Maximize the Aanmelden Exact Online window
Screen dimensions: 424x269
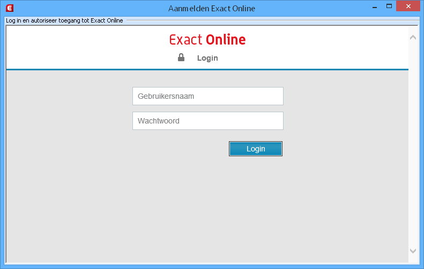389,6
